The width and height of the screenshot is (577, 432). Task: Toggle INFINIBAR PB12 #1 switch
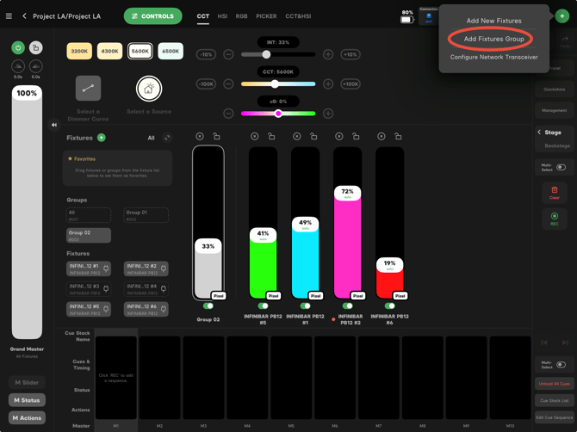point(305,305)
